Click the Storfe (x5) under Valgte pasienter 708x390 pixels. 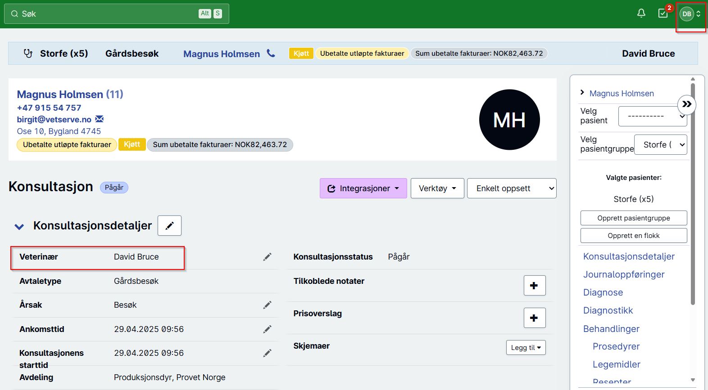pyautogui.click(x=634, y=199)
